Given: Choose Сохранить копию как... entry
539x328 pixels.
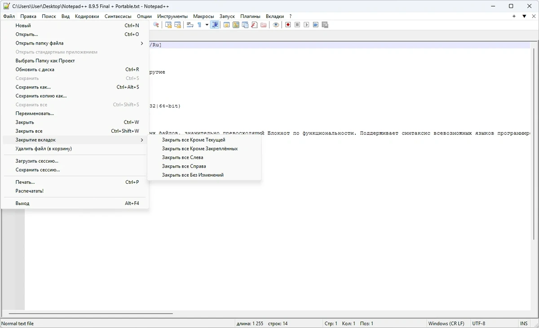Looking at the screenshot, I should pos(75,96).
